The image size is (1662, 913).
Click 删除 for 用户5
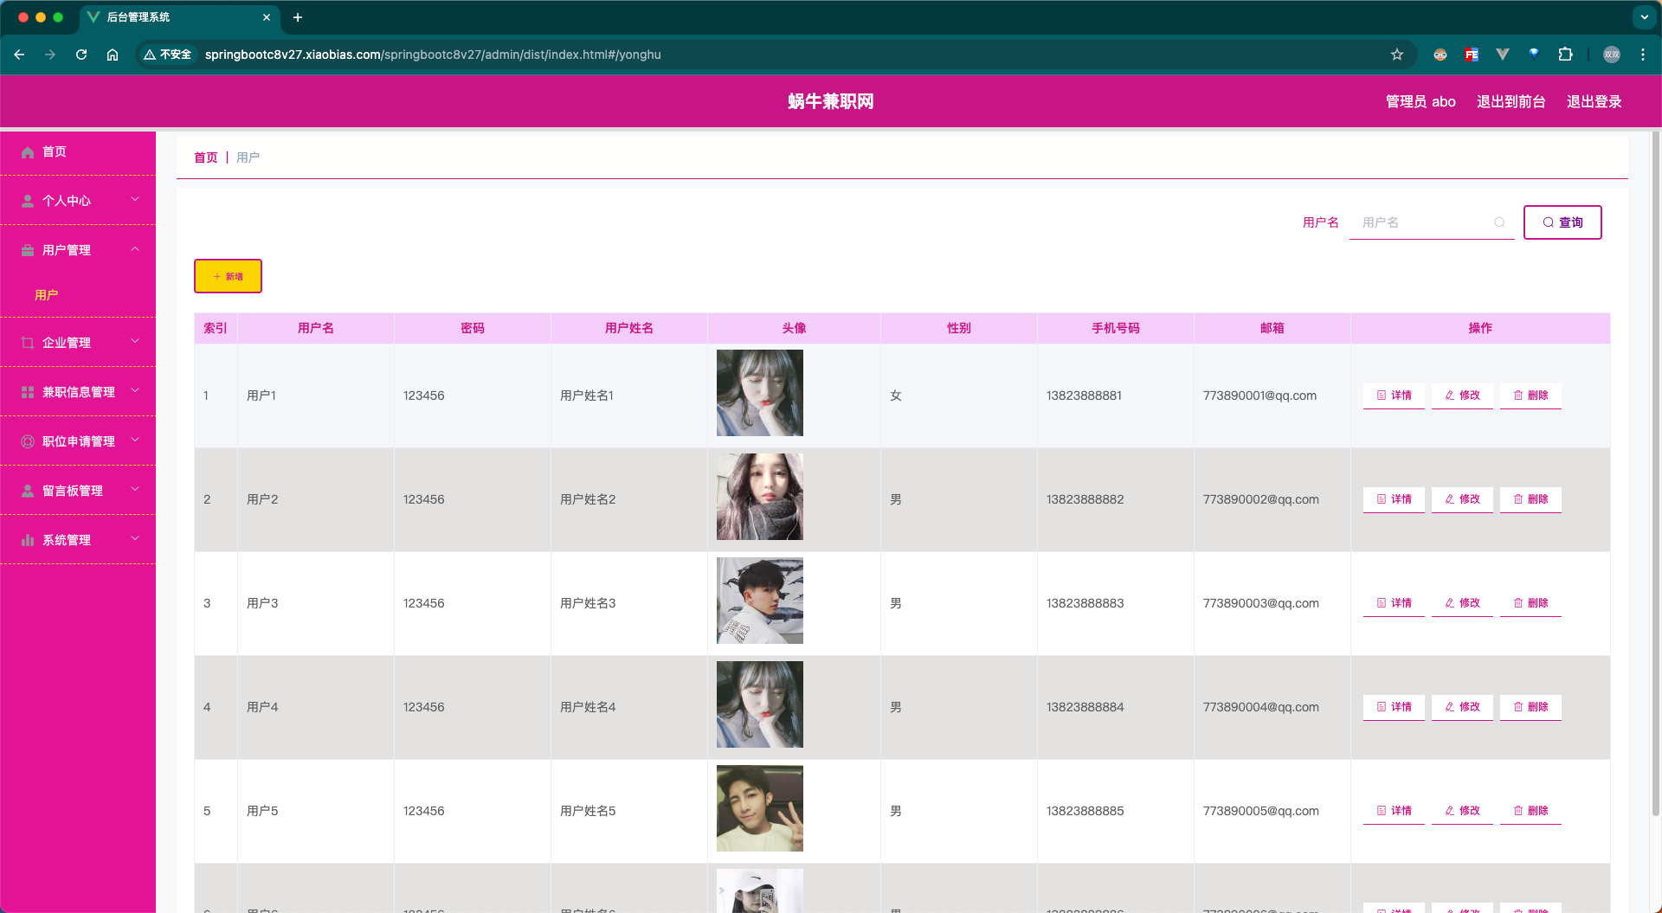[x=1530, y=811]
